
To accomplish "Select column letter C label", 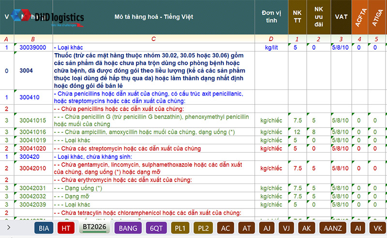I will [x=153, y=39].
